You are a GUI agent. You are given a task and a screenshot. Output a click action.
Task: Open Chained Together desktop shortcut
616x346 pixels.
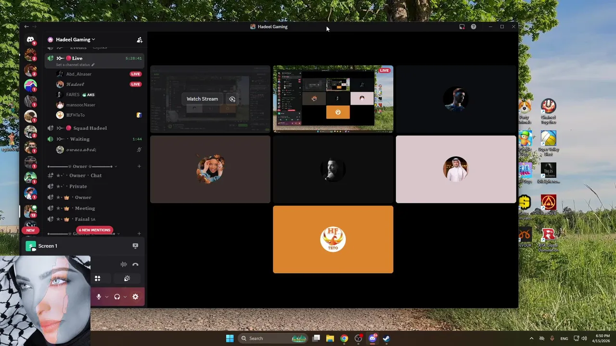click(x=548, y=111)
